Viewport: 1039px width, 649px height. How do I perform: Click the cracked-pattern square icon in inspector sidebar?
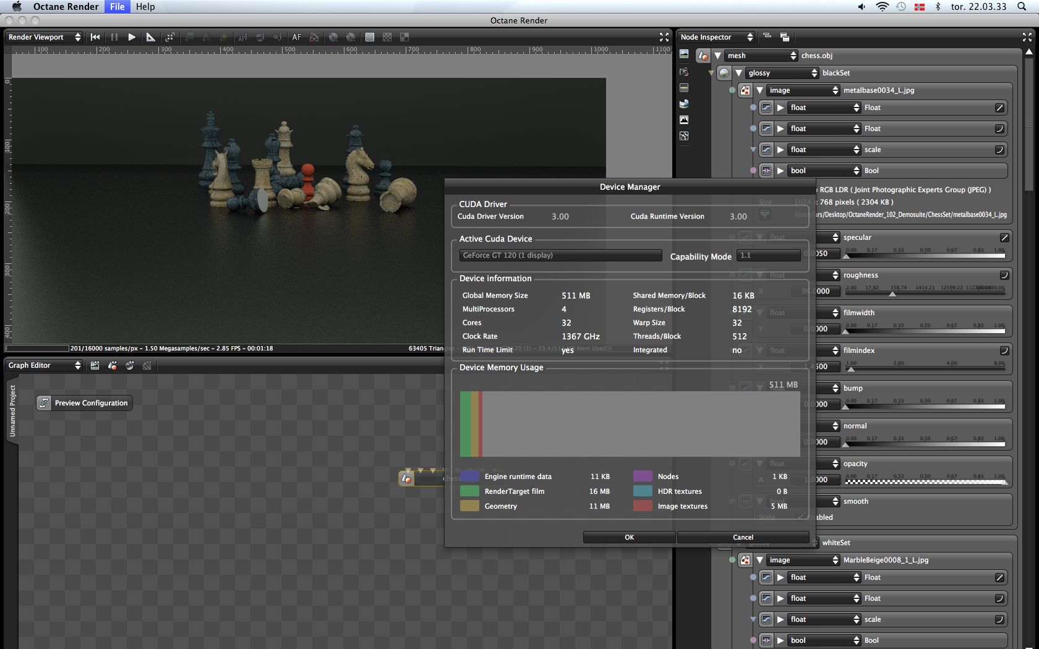click(x=684, y=136)
